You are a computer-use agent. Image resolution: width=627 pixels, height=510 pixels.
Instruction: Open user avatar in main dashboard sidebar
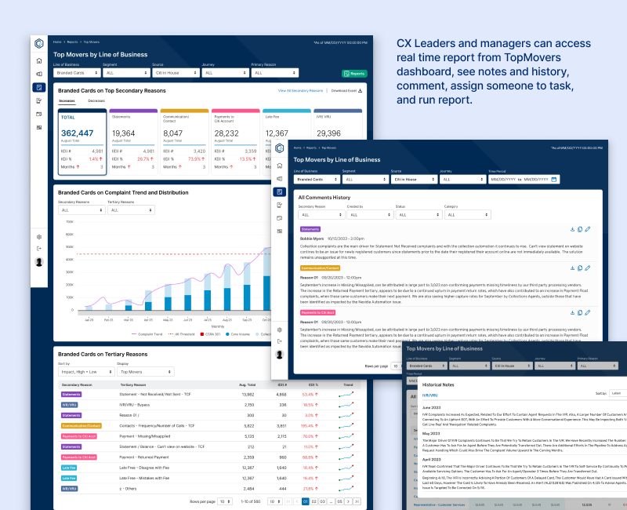point(38,262)
